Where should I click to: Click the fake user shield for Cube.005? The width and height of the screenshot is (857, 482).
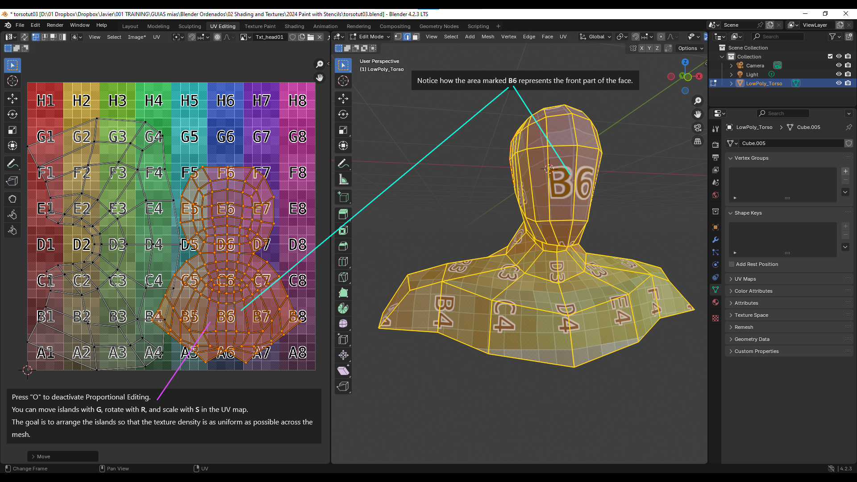849,143
